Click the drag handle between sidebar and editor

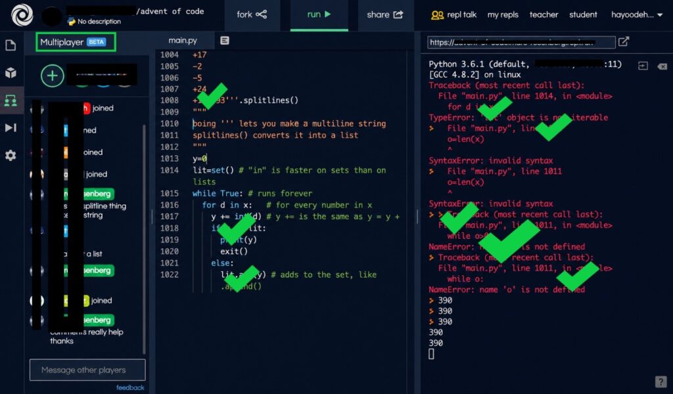[152, 217]
